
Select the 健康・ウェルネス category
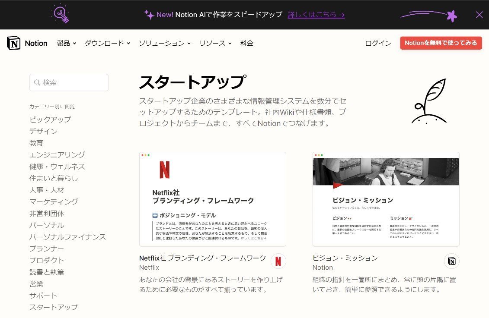coord(57,167)
